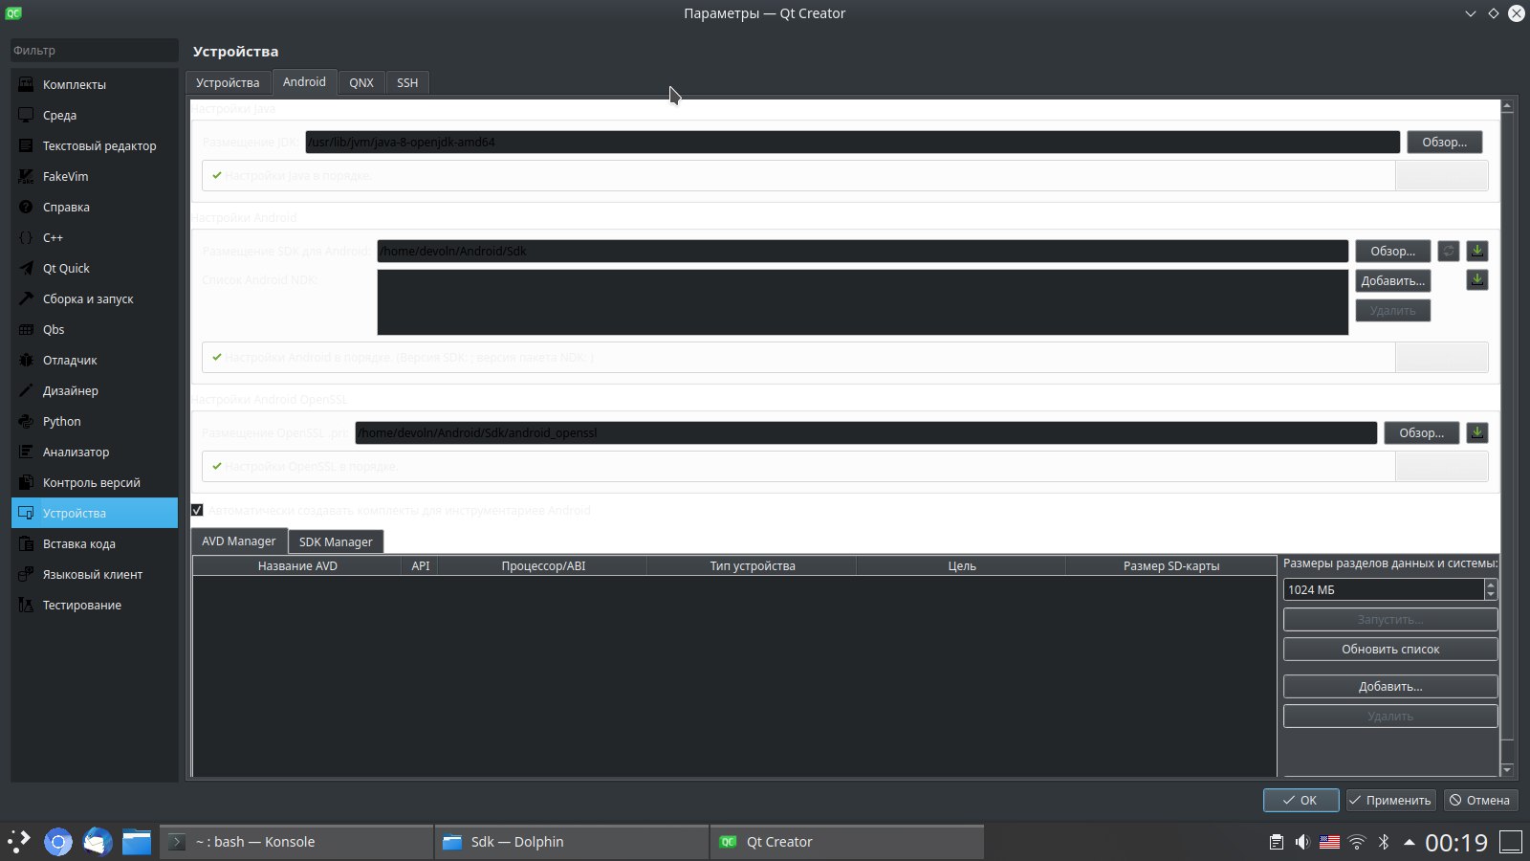Click the vertical scrollbar up arrow
1530x861 pixels.
pos(1507,106)
